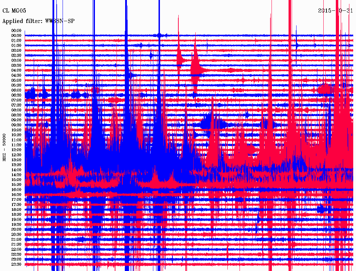Select the 15:00 time label
The width and height of the screenshot is (356, 271).
tap(16, 180)
